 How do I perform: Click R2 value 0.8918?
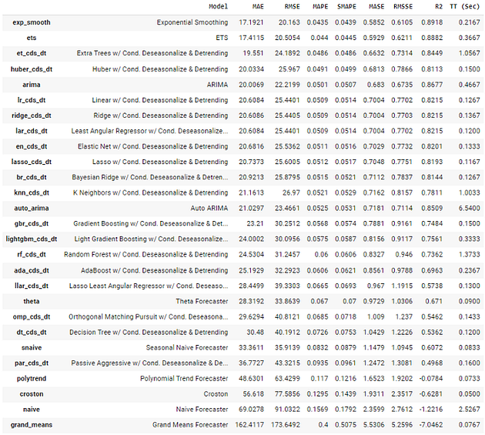(432, 22)
